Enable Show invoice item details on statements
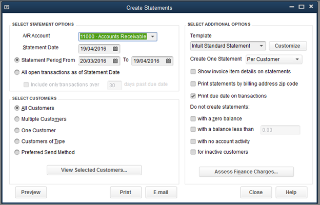 coord(193,72)
